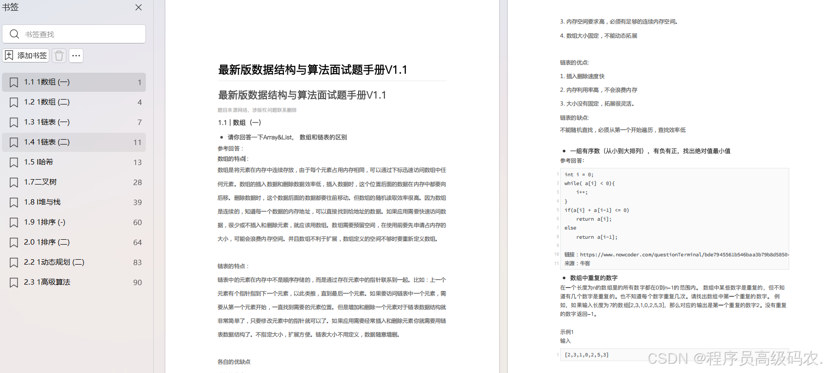Click the gray copyright note under title
This screenshot has width=825, height=373.
pos(257,110)
